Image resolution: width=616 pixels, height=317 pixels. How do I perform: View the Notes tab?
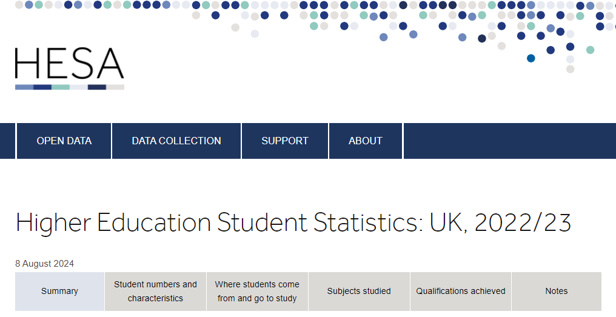(x=557, y=291)
